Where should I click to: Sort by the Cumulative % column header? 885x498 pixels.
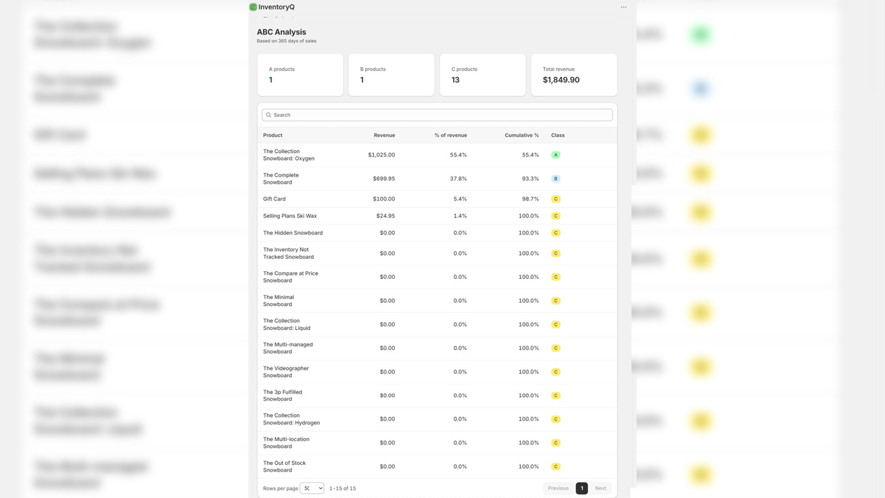click(522, 135)
